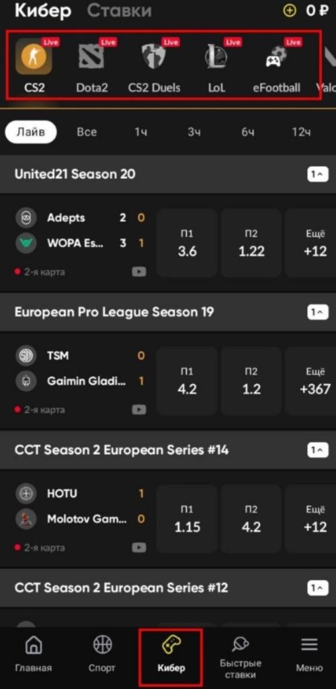This screenshot has width=336, height=689.
Task: Choose the CS2 Duels icon
Action: [153, 58]
